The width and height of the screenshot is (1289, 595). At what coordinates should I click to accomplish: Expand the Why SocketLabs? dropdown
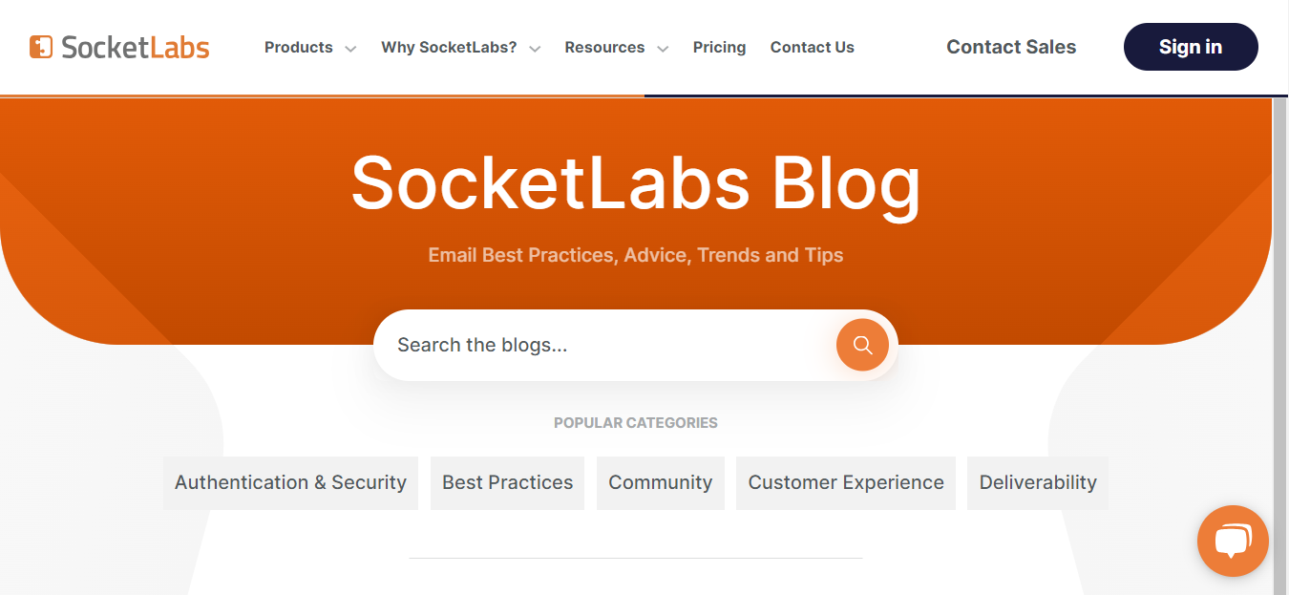click(x=451, y=47)
